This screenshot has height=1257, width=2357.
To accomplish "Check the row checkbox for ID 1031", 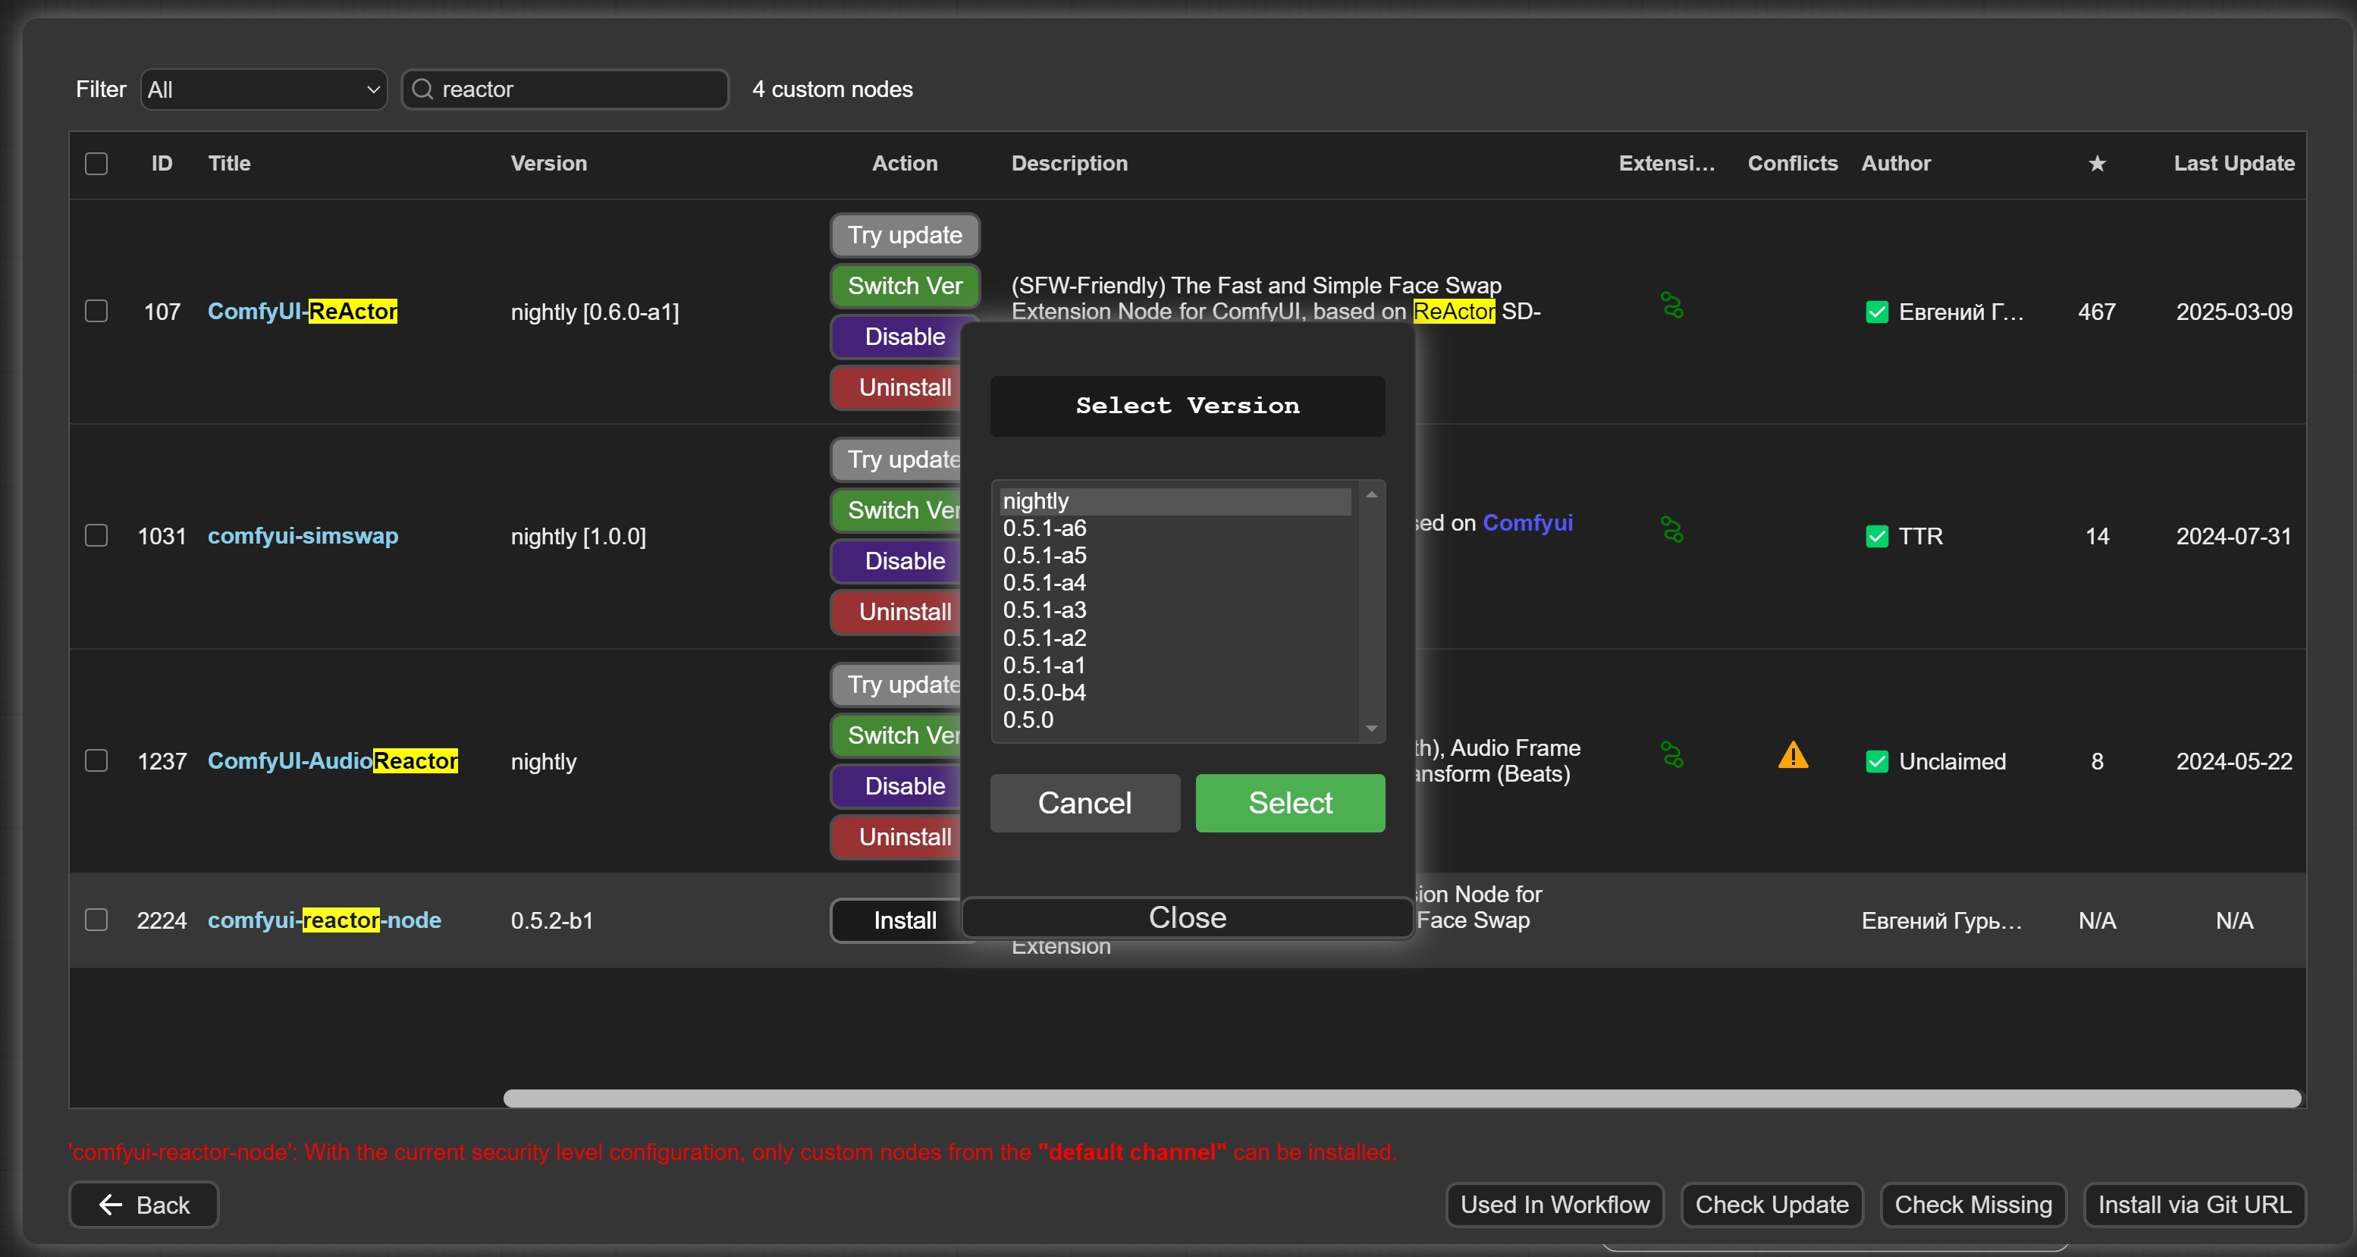I will click(x=96, y=535).
